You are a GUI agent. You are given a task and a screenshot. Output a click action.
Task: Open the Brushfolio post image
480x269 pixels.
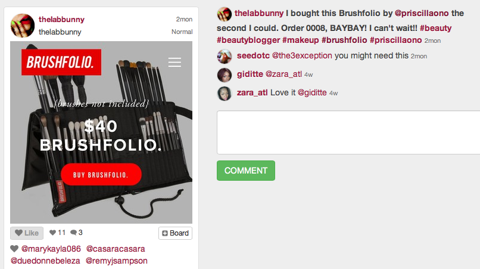pyautogui.click(x=101, y=132)
